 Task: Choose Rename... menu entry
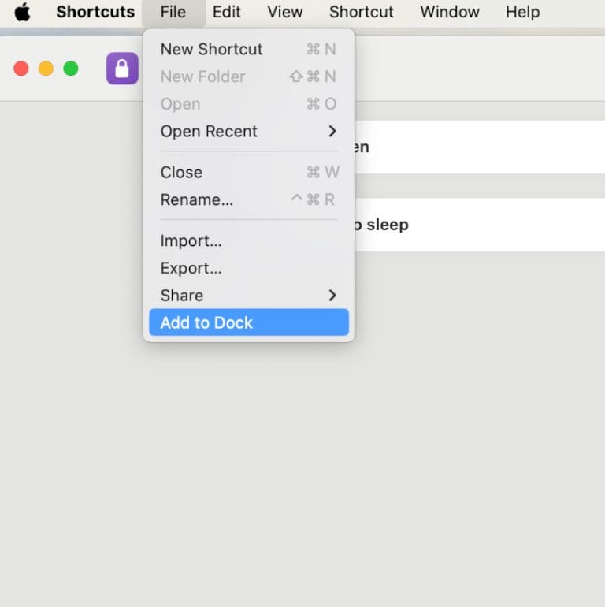point(249,199)
